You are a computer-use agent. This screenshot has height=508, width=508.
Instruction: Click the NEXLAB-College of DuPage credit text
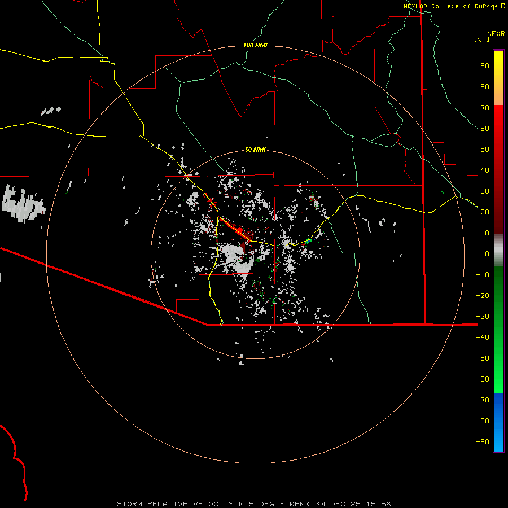click(x=454, y=6)
